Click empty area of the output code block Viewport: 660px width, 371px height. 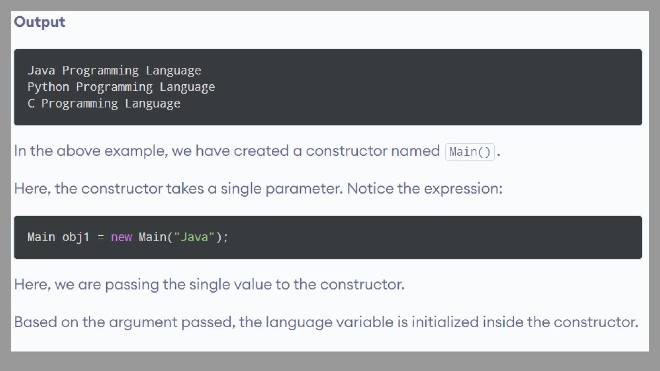click(419, 87)
